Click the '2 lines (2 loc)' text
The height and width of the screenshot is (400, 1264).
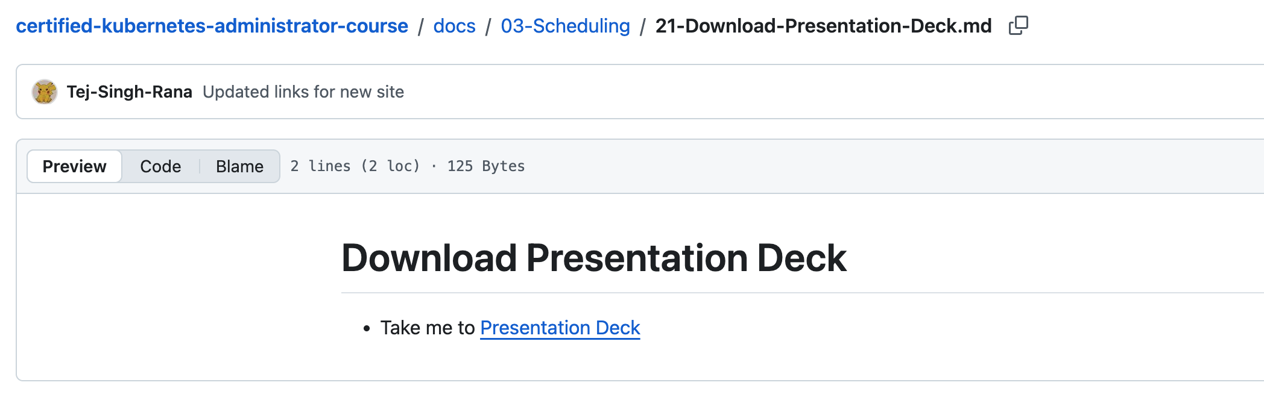click(355, 166)
